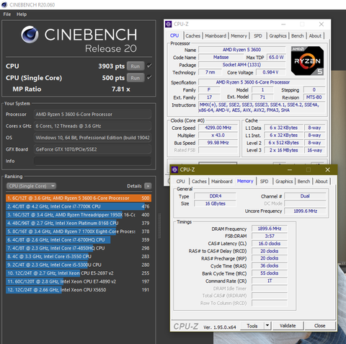The height and width of the screenshot is (344, 346).
Task: Toggle the checkmark next to CPU (Single Core)
Action: 149,77
